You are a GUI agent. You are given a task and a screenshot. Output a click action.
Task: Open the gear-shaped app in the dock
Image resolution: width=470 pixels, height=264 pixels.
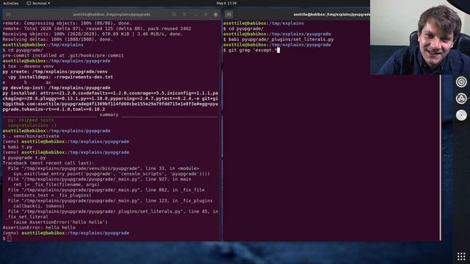(x=461, y=81)
